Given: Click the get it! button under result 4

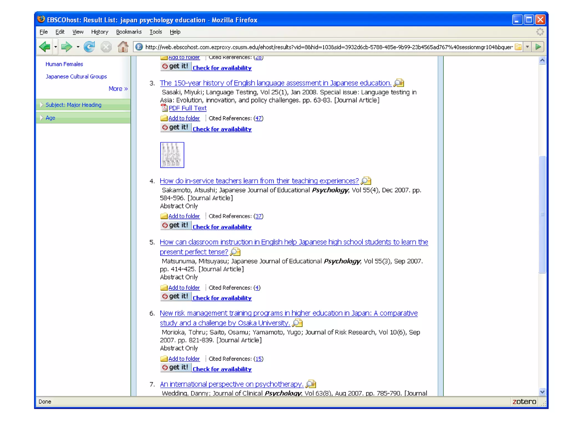Looking at the screenshot, I should pyautogui.click(x=176, y=225).
